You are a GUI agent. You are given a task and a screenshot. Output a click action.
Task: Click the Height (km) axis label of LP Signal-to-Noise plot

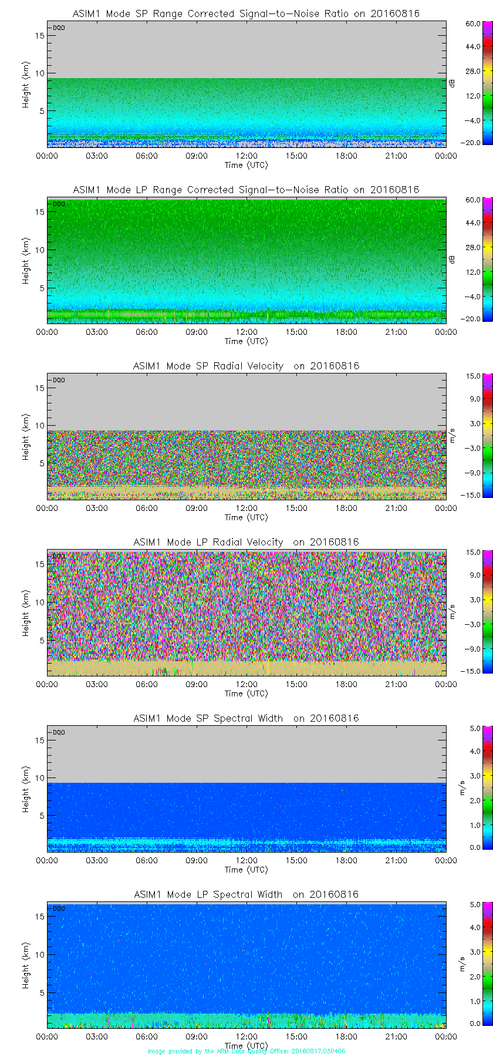pyautogui.click(x=26, y=261)
